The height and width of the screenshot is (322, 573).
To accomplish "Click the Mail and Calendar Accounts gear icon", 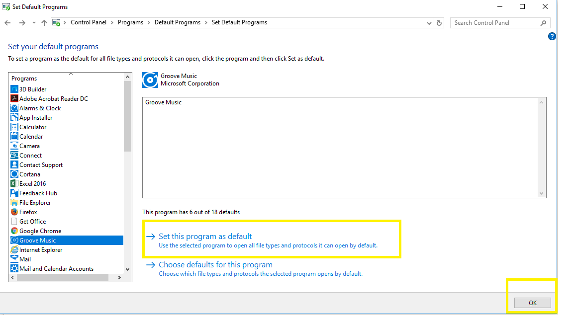I will [14, 269].
